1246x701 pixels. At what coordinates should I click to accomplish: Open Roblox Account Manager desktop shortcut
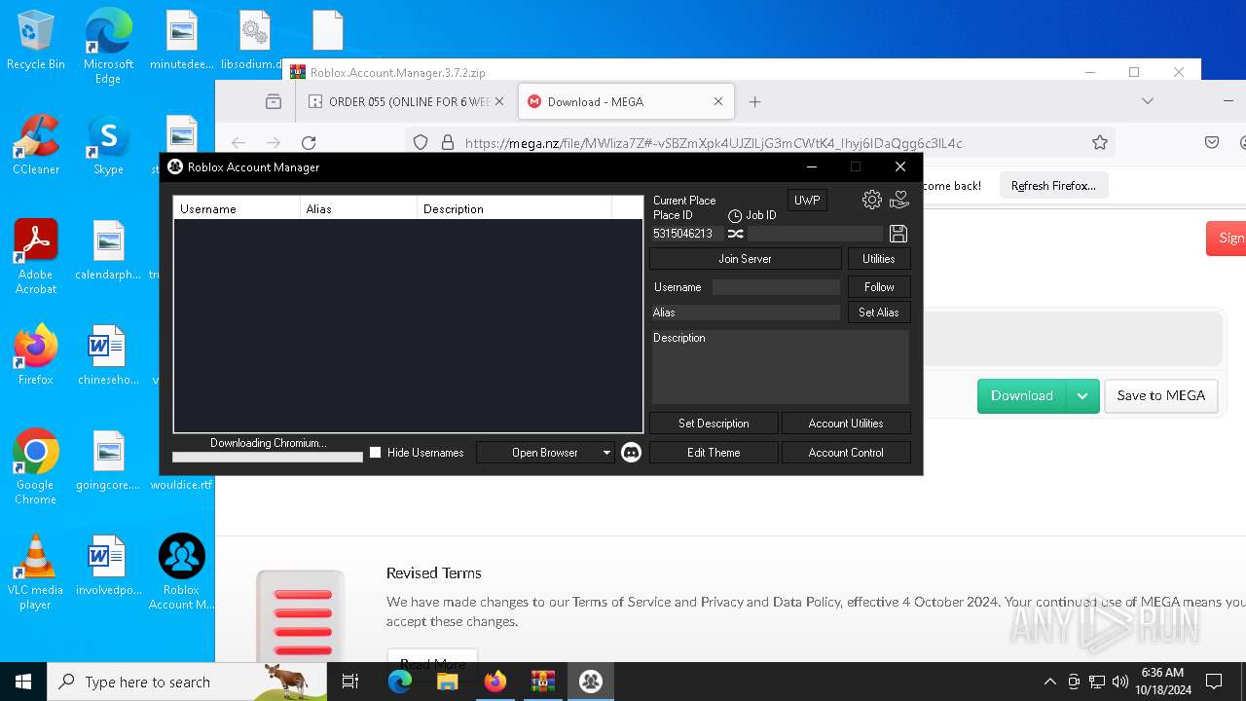[x=181, y=572]
